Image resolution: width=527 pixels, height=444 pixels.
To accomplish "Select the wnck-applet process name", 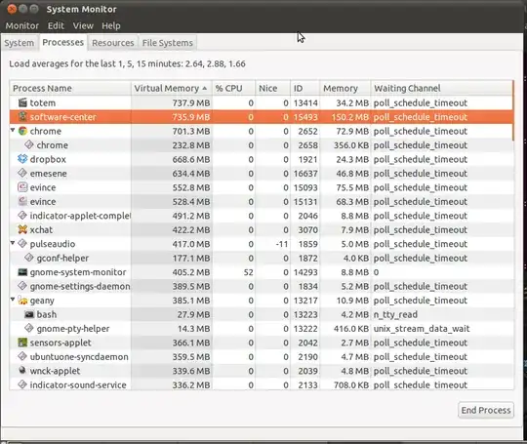I will (55, 371).
